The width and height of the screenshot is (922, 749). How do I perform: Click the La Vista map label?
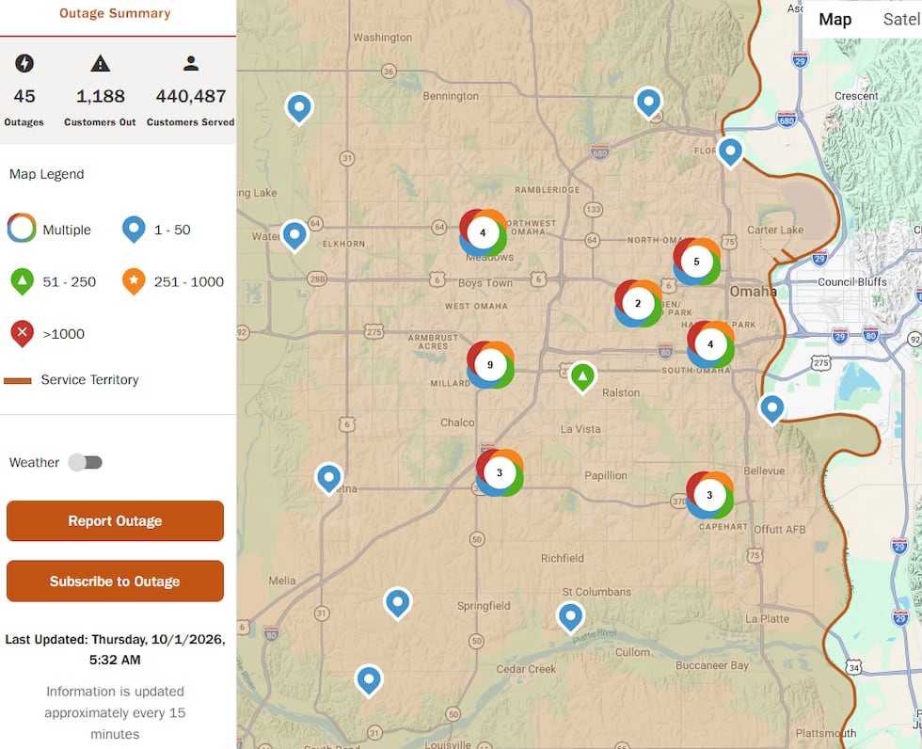[580, 429]
